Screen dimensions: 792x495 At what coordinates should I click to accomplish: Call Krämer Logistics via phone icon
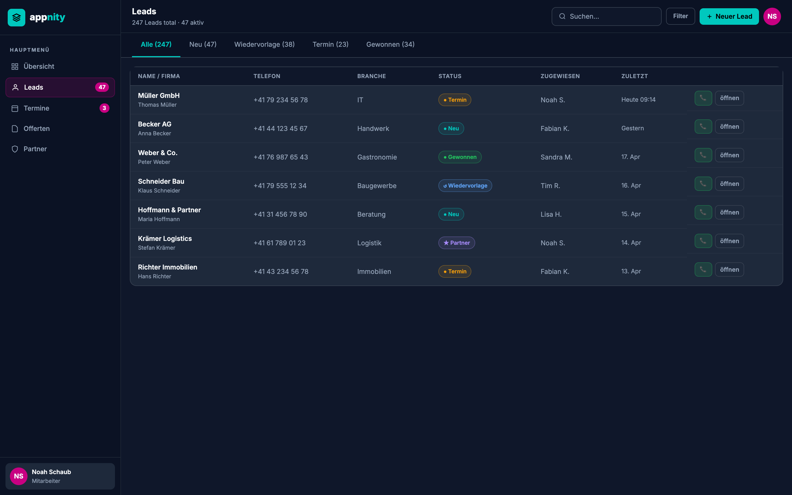[x=703, y=241]
